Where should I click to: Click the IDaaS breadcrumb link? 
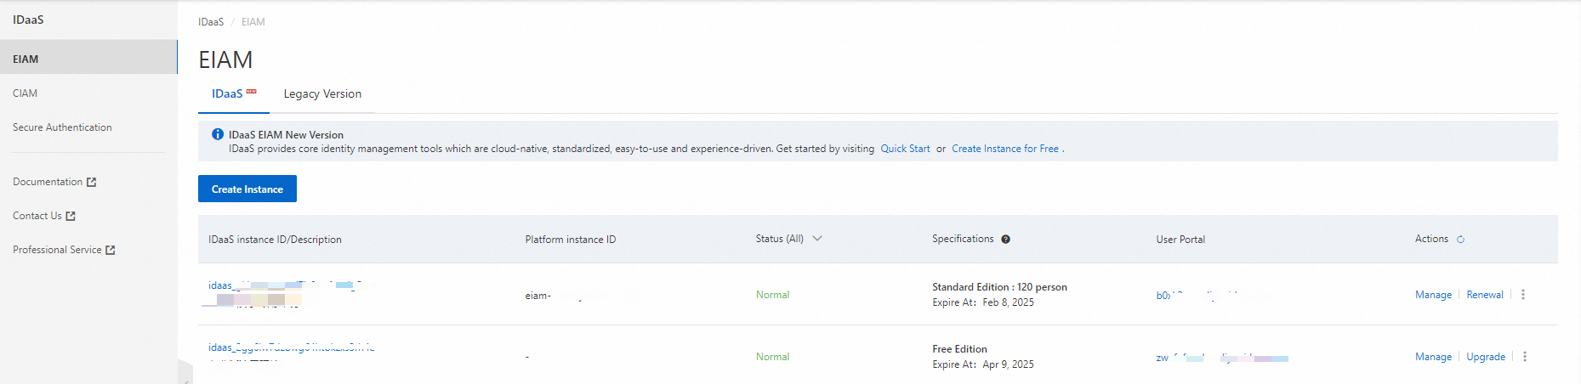pyautogui.click(x=211, y=22)
